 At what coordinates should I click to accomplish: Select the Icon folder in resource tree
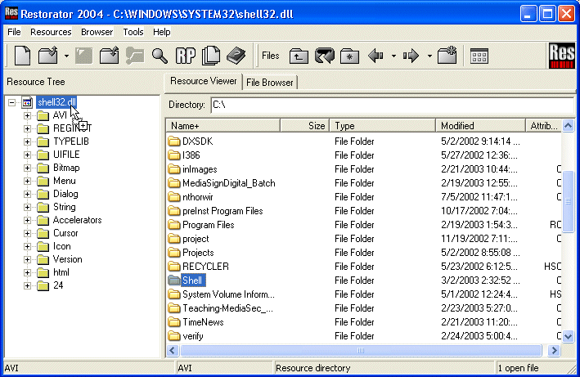pos(62,246)
